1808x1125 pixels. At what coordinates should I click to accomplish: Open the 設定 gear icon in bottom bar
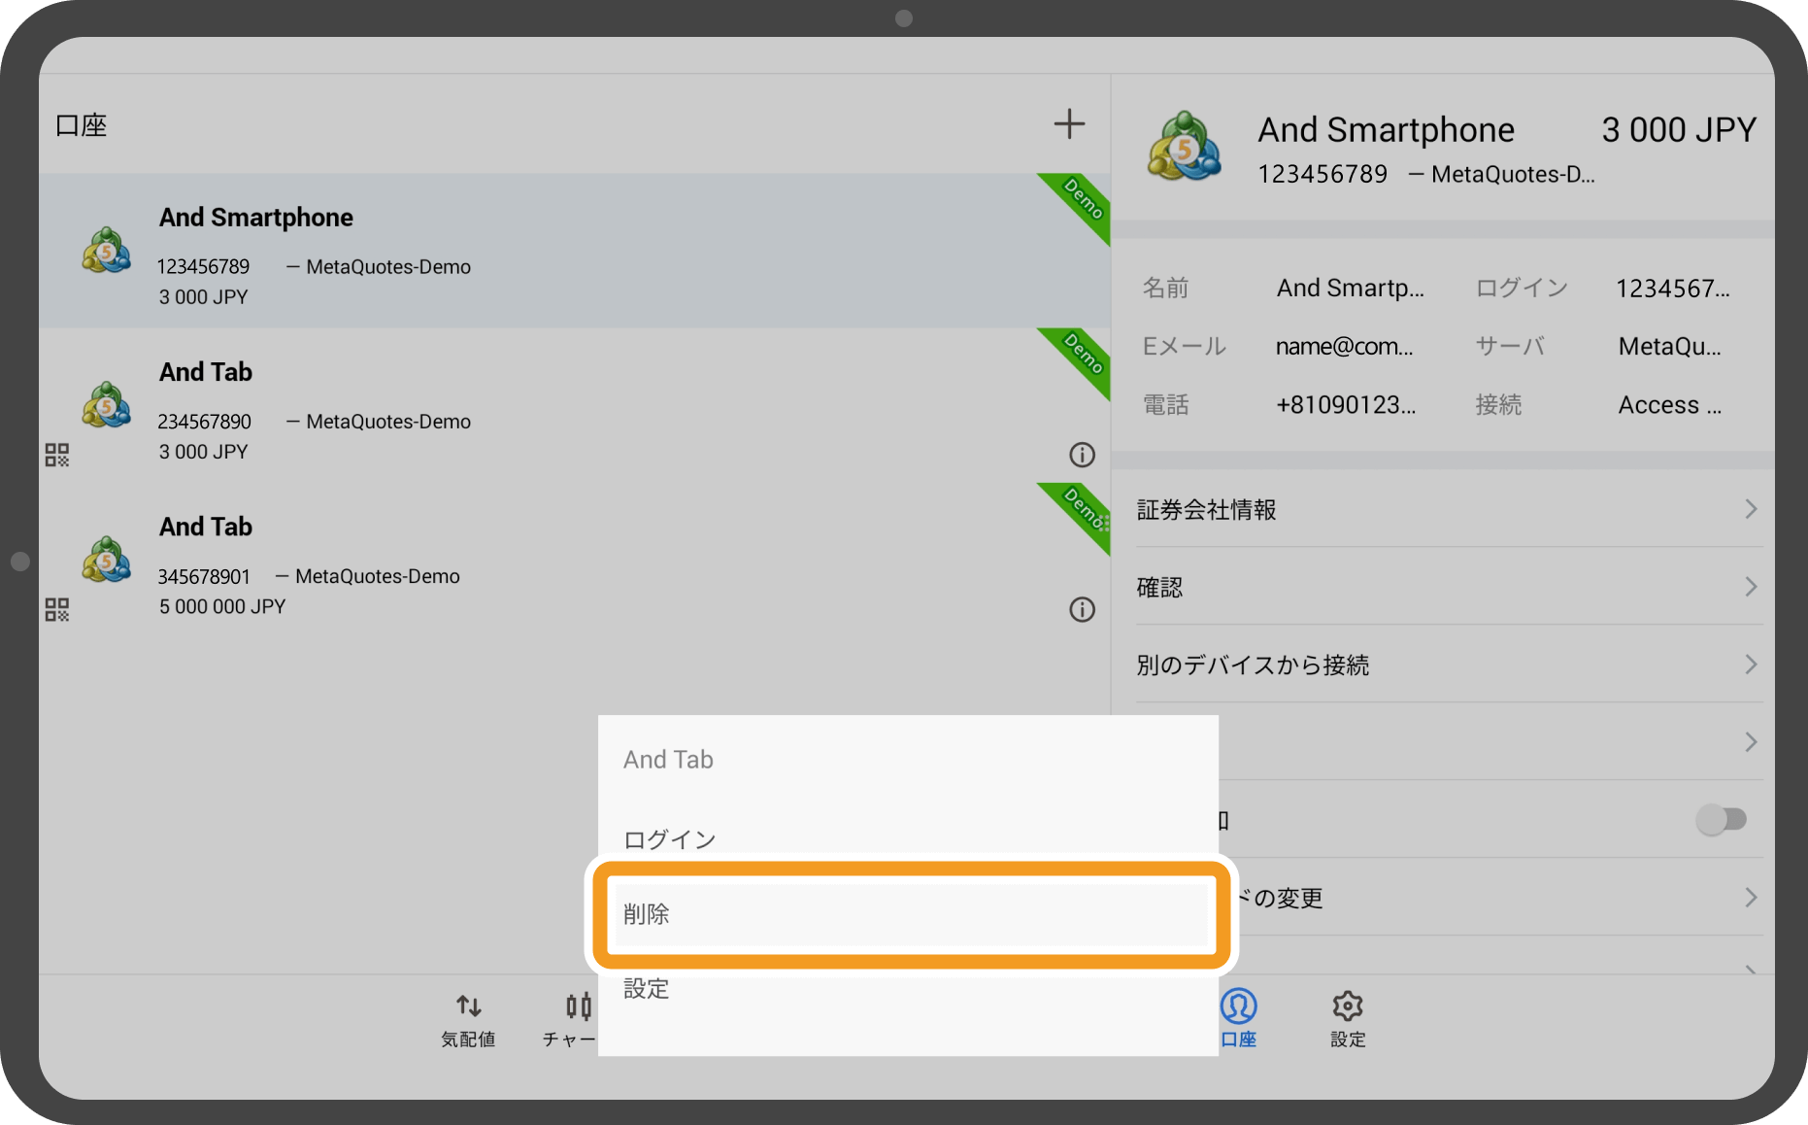click(x=1347, y=1018)
